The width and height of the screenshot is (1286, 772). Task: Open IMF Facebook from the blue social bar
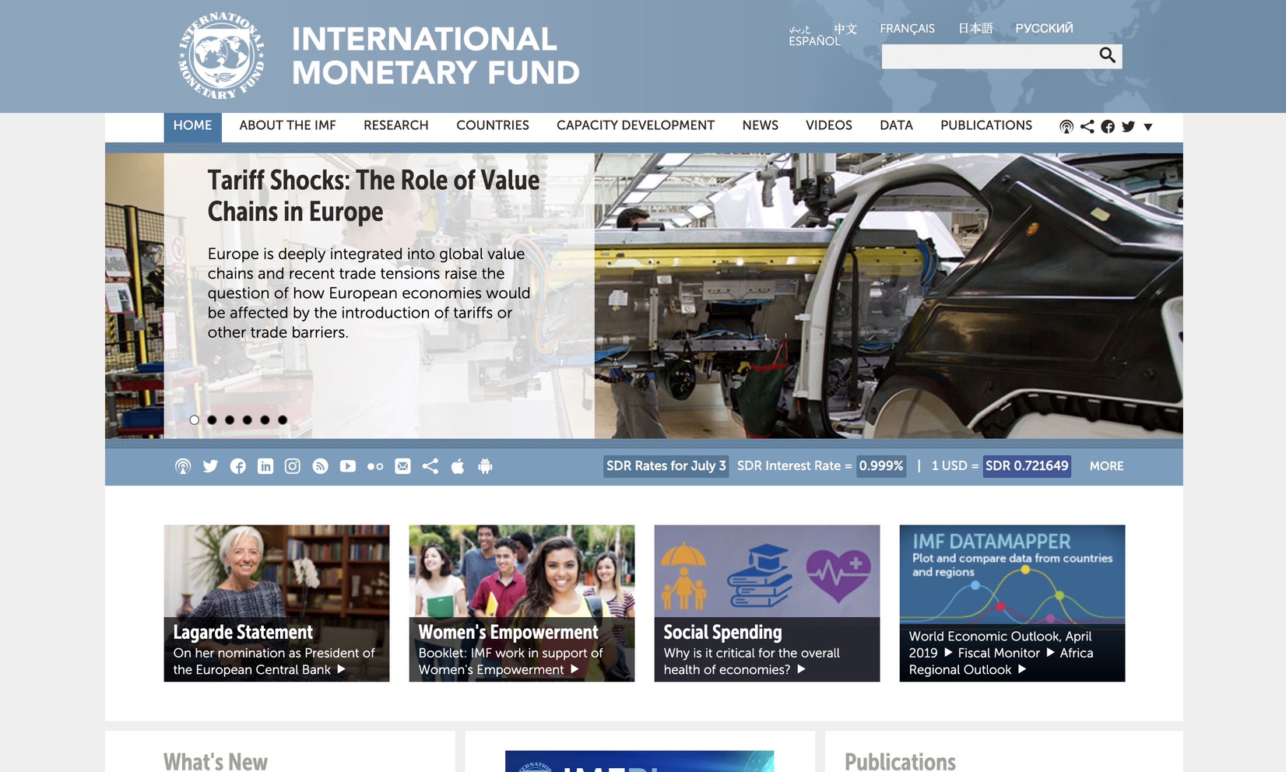[x=238, y=466]
